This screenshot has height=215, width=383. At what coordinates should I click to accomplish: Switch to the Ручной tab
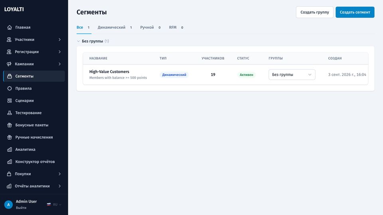[150, 27]
